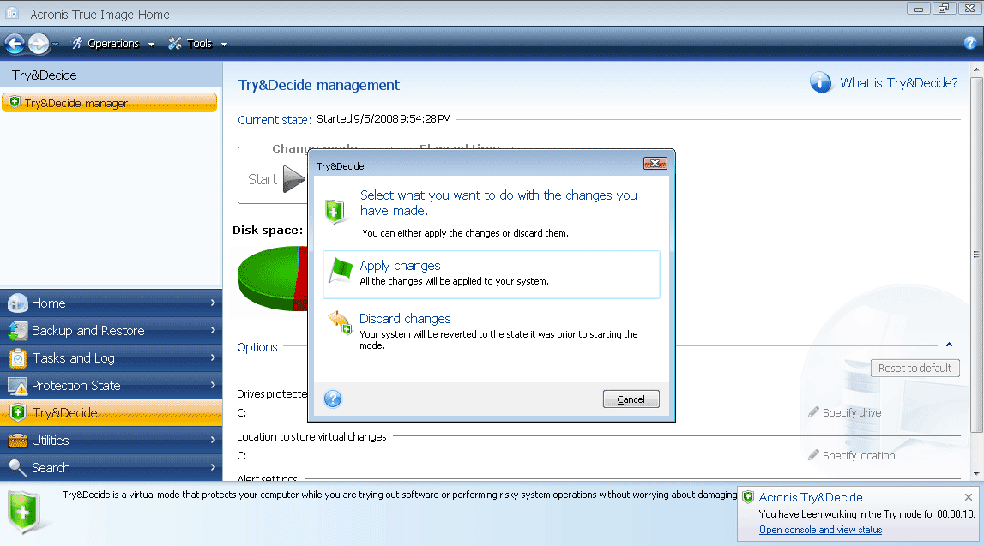
Task: Click the Help icon in the toolbar
Action: pos(970,43)
